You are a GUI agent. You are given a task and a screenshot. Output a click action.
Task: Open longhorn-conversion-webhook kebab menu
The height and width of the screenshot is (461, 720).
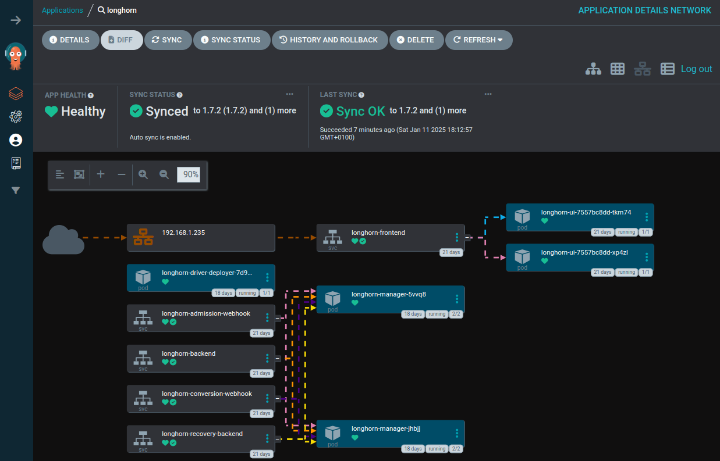pyautogui.click(x=267, y=398)
